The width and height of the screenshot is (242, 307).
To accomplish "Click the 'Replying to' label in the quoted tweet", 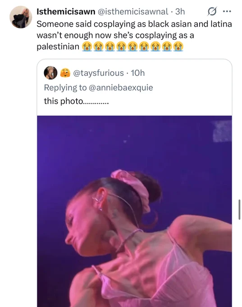I will point(65,88).
